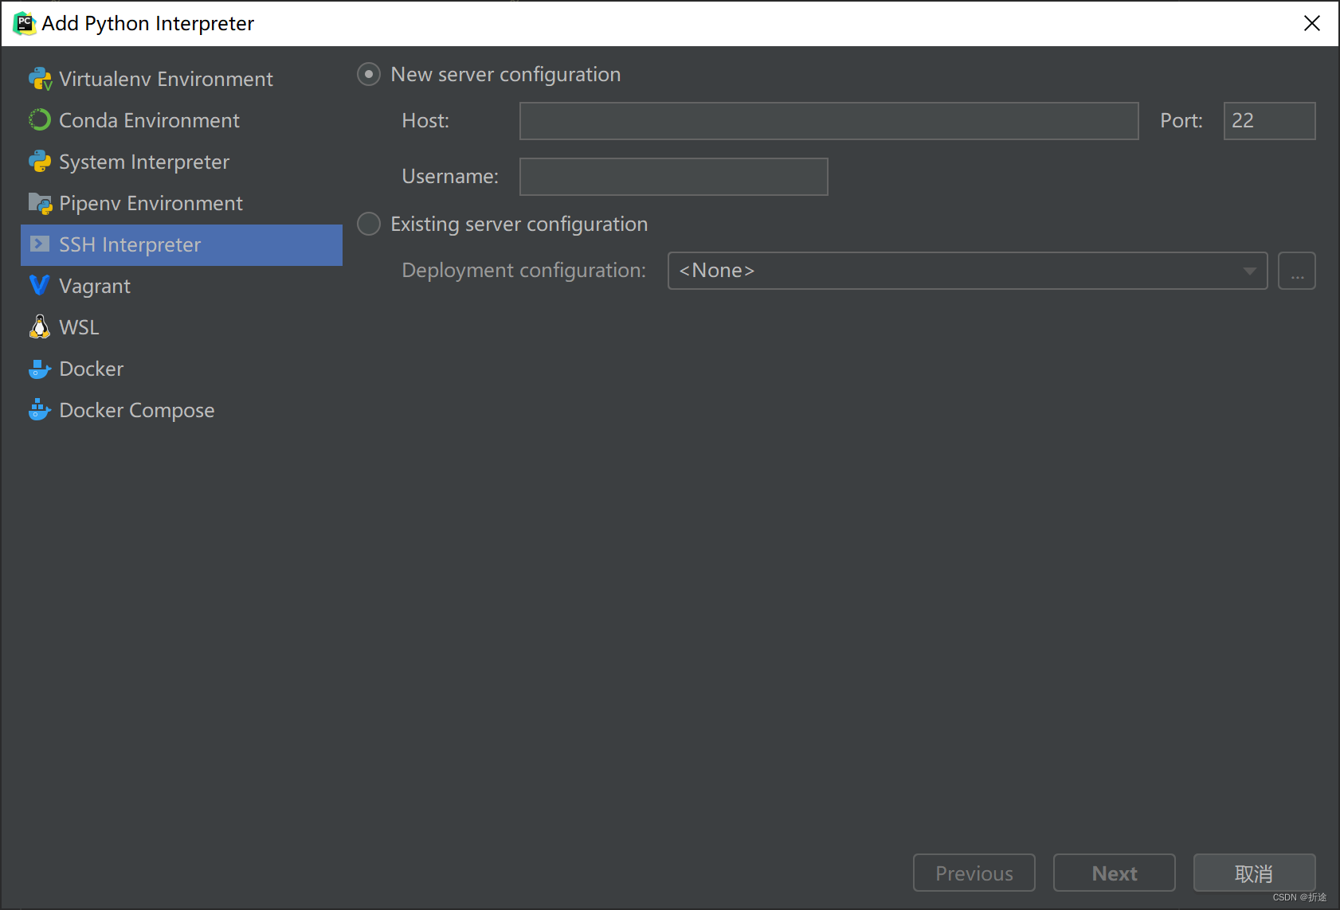The image size is (1340, 910).
Task: Select New server configuration radio button
Action: tap(368, 74)
